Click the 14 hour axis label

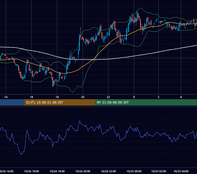(6, 97)
